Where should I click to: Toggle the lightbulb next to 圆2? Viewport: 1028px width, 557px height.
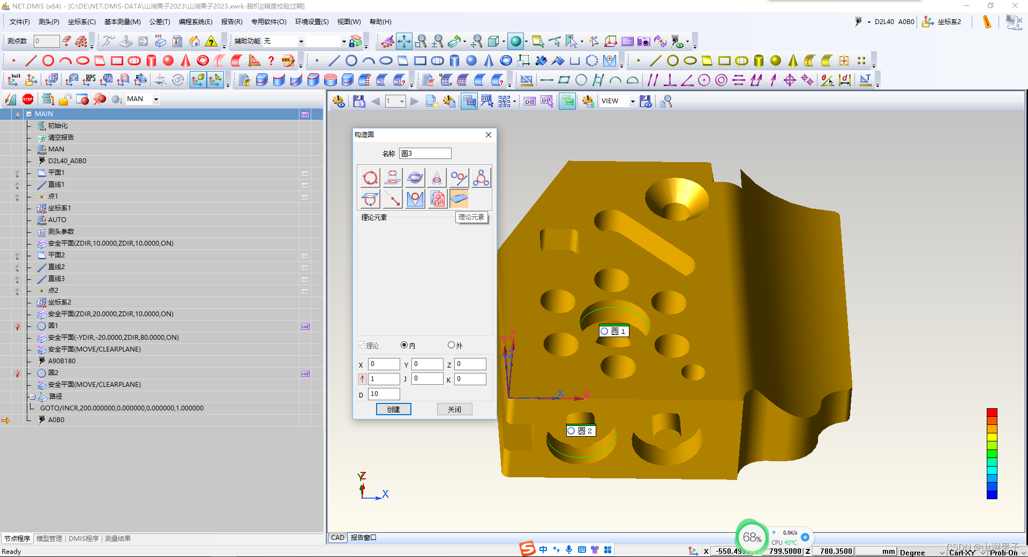pos(17,373)
